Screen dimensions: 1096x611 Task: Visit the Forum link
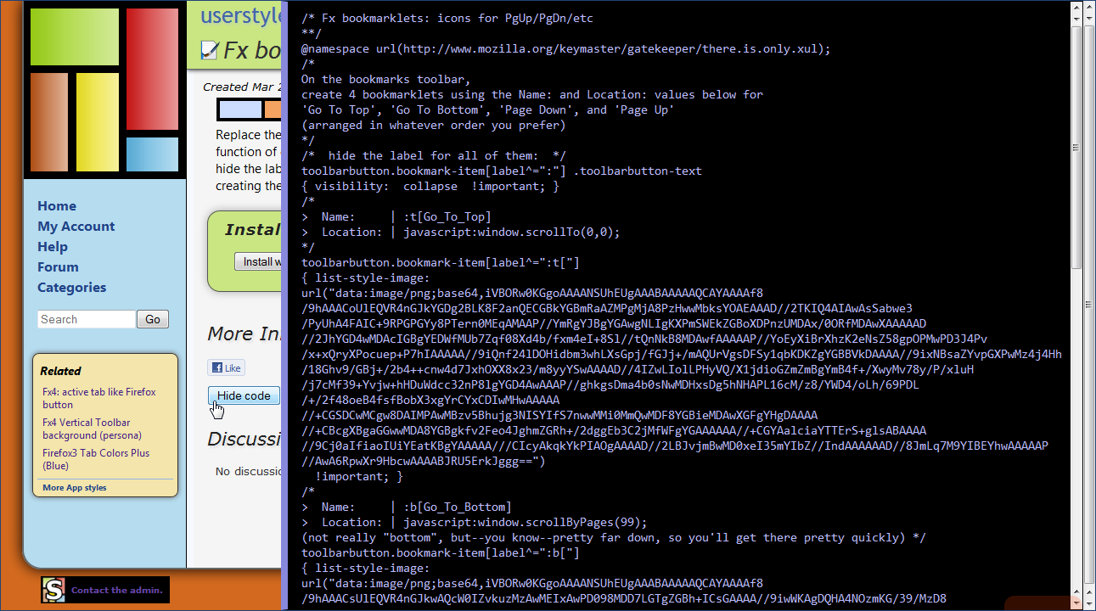tap(58, 267)
